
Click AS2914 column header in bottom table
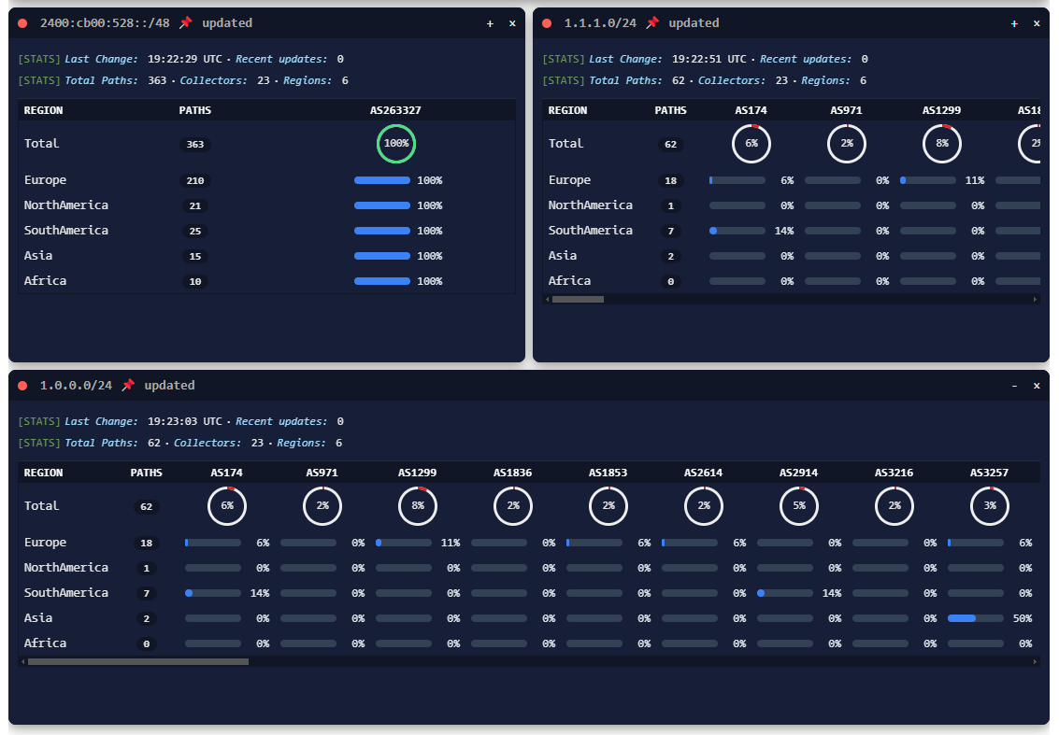[x=798, y=473]
